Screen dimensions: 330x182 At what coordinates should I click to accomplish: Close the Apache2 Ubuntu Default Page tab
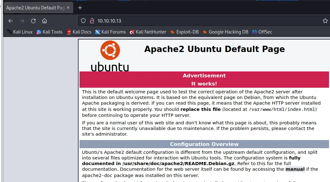point(68,8)
